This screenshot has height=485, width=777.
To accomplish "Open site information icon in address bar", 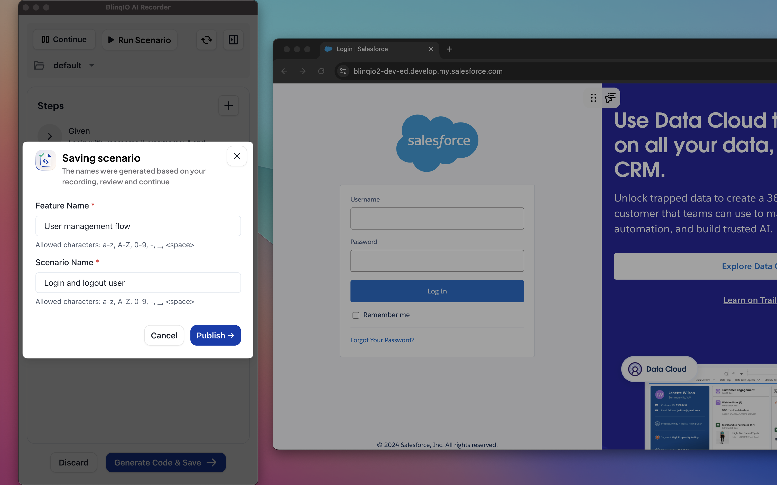I will pyautogui.click(x=343, y=71).
